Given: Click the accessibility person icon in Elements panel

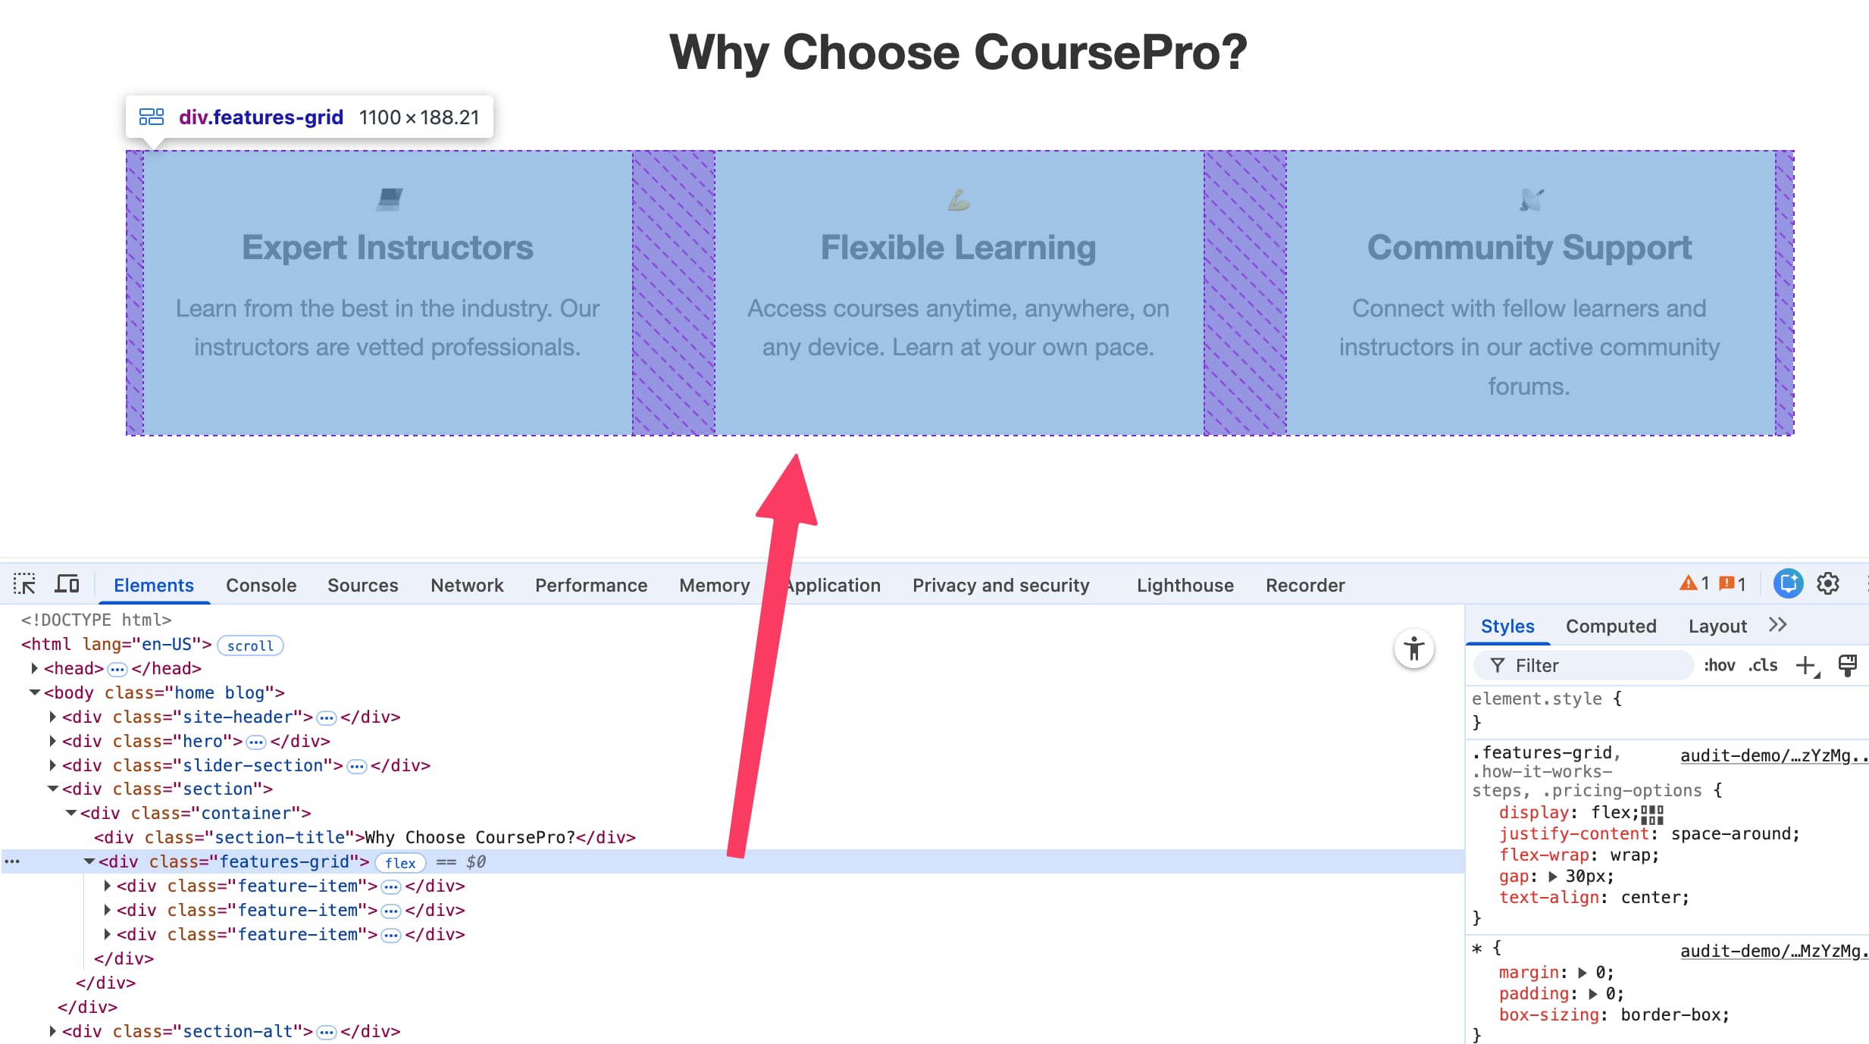Looking at the screenshot, I should tap(1414, 649).
